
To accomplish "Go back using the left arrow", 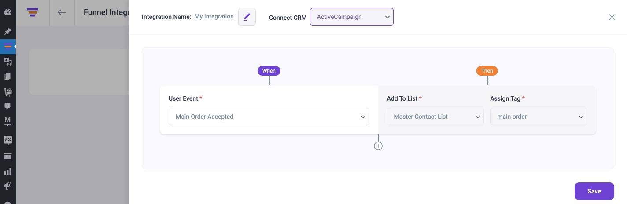I will [62, 12].
